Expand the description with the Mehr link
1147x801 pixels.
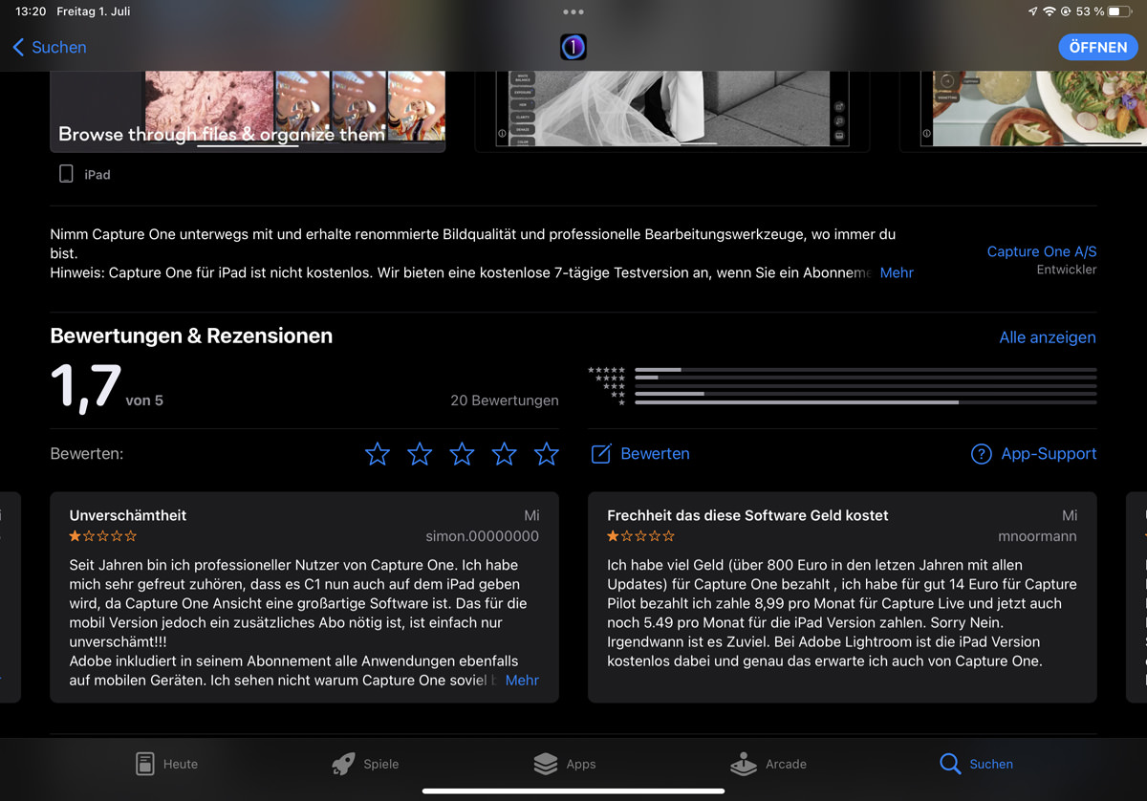point(897,272)
